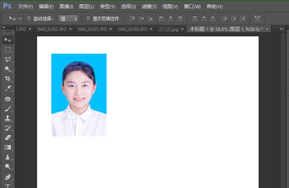Viewport: 289px width, 188px height.
Task: Open the 图层(L) menu
Action: 86,6
